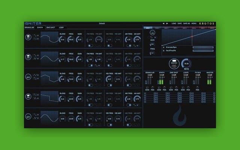This screenshot has width=240, height=150.
Task: Switch to the GRANULAR tab
Action: tap(29, 27)
